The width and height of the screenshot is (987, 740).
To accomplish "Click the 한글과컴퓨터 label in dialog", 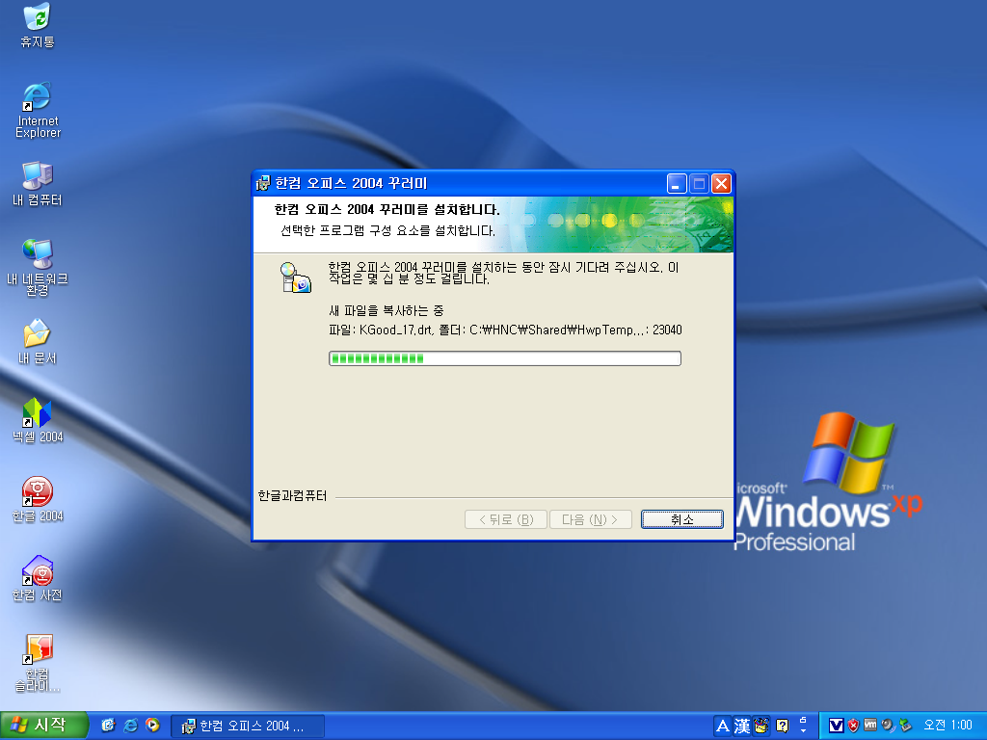I will (292, 496).
